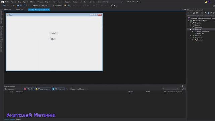Open the Файл menu
215x121 pixels.
[x=7, y=2]
